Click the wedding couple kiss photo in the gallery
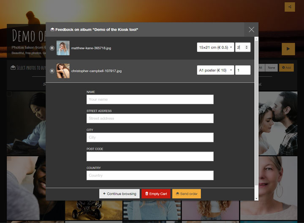 278,123
